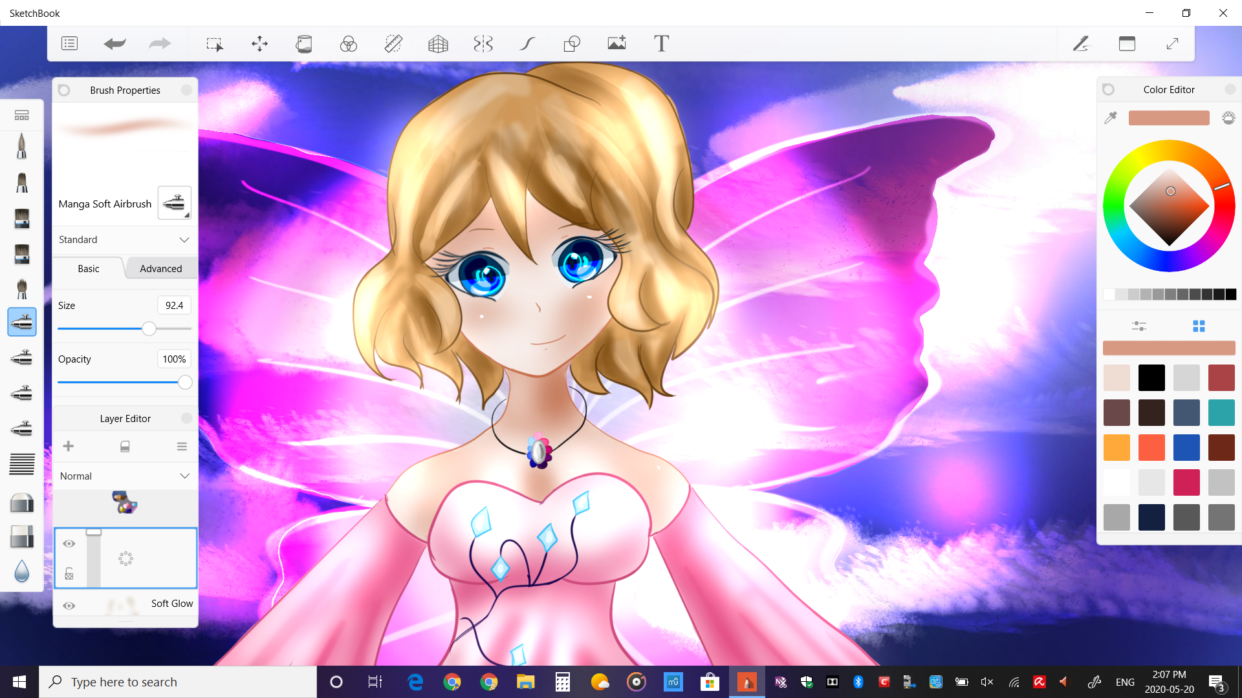
Task: Click the airbrush icon beside Manga Soft Airbrush
Action: (x=174, y=203)
